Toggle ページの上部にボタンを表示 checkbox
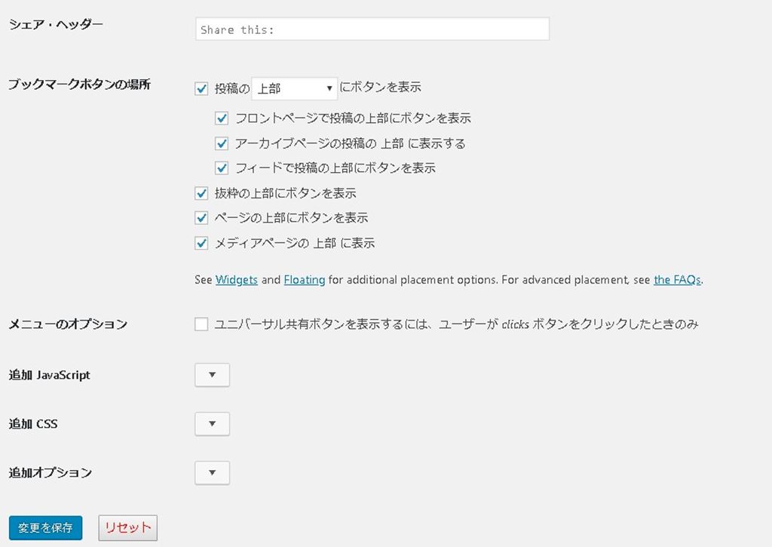The height and width of the screenshot is (547, 772). tap(201, 218)
